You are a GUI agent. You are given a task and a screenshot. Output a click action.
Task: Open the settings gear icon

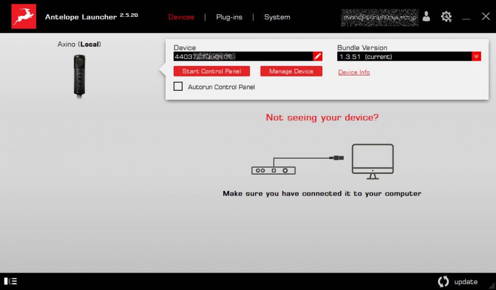(x=446, y=16)
